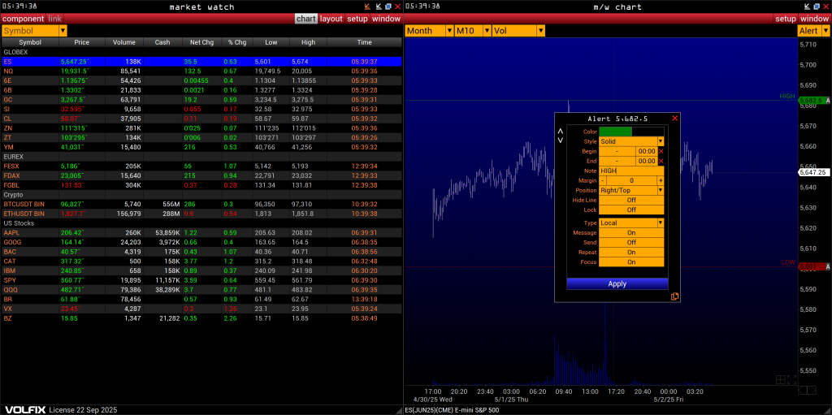Click the End date dash field
Viewport: 832px width, 415px height.
coord(617,161)
